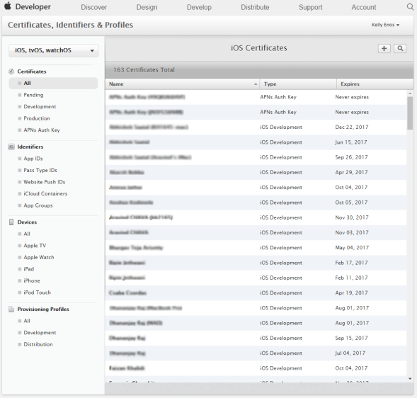Select Development under Certificates
The image size is (417, 398).
tap(40, 106)
